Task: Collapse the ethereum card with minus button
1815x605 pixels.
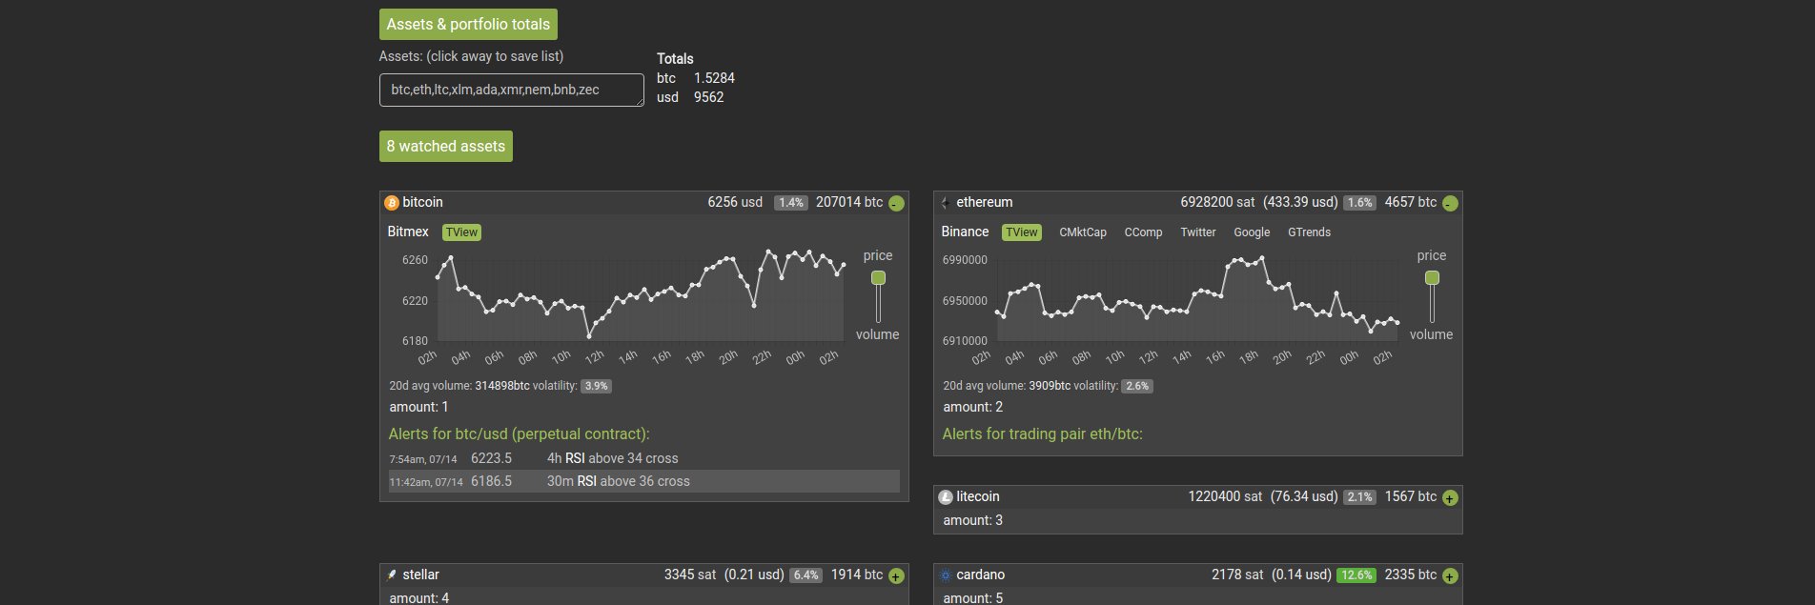Action: click(x=1450, y=203)
